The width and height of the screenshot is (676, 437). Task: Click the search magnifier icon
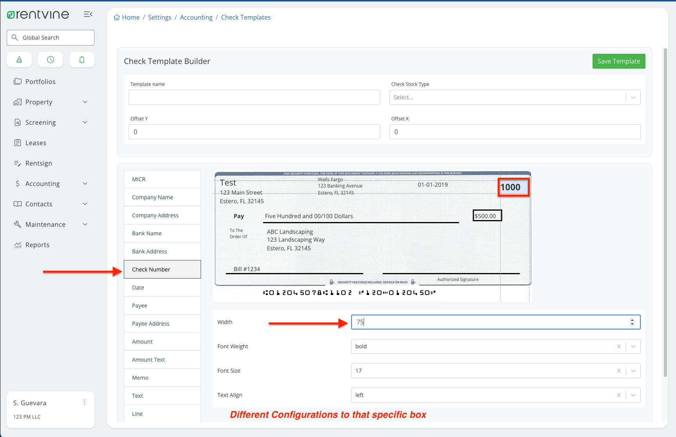click(x=15, y=38)
